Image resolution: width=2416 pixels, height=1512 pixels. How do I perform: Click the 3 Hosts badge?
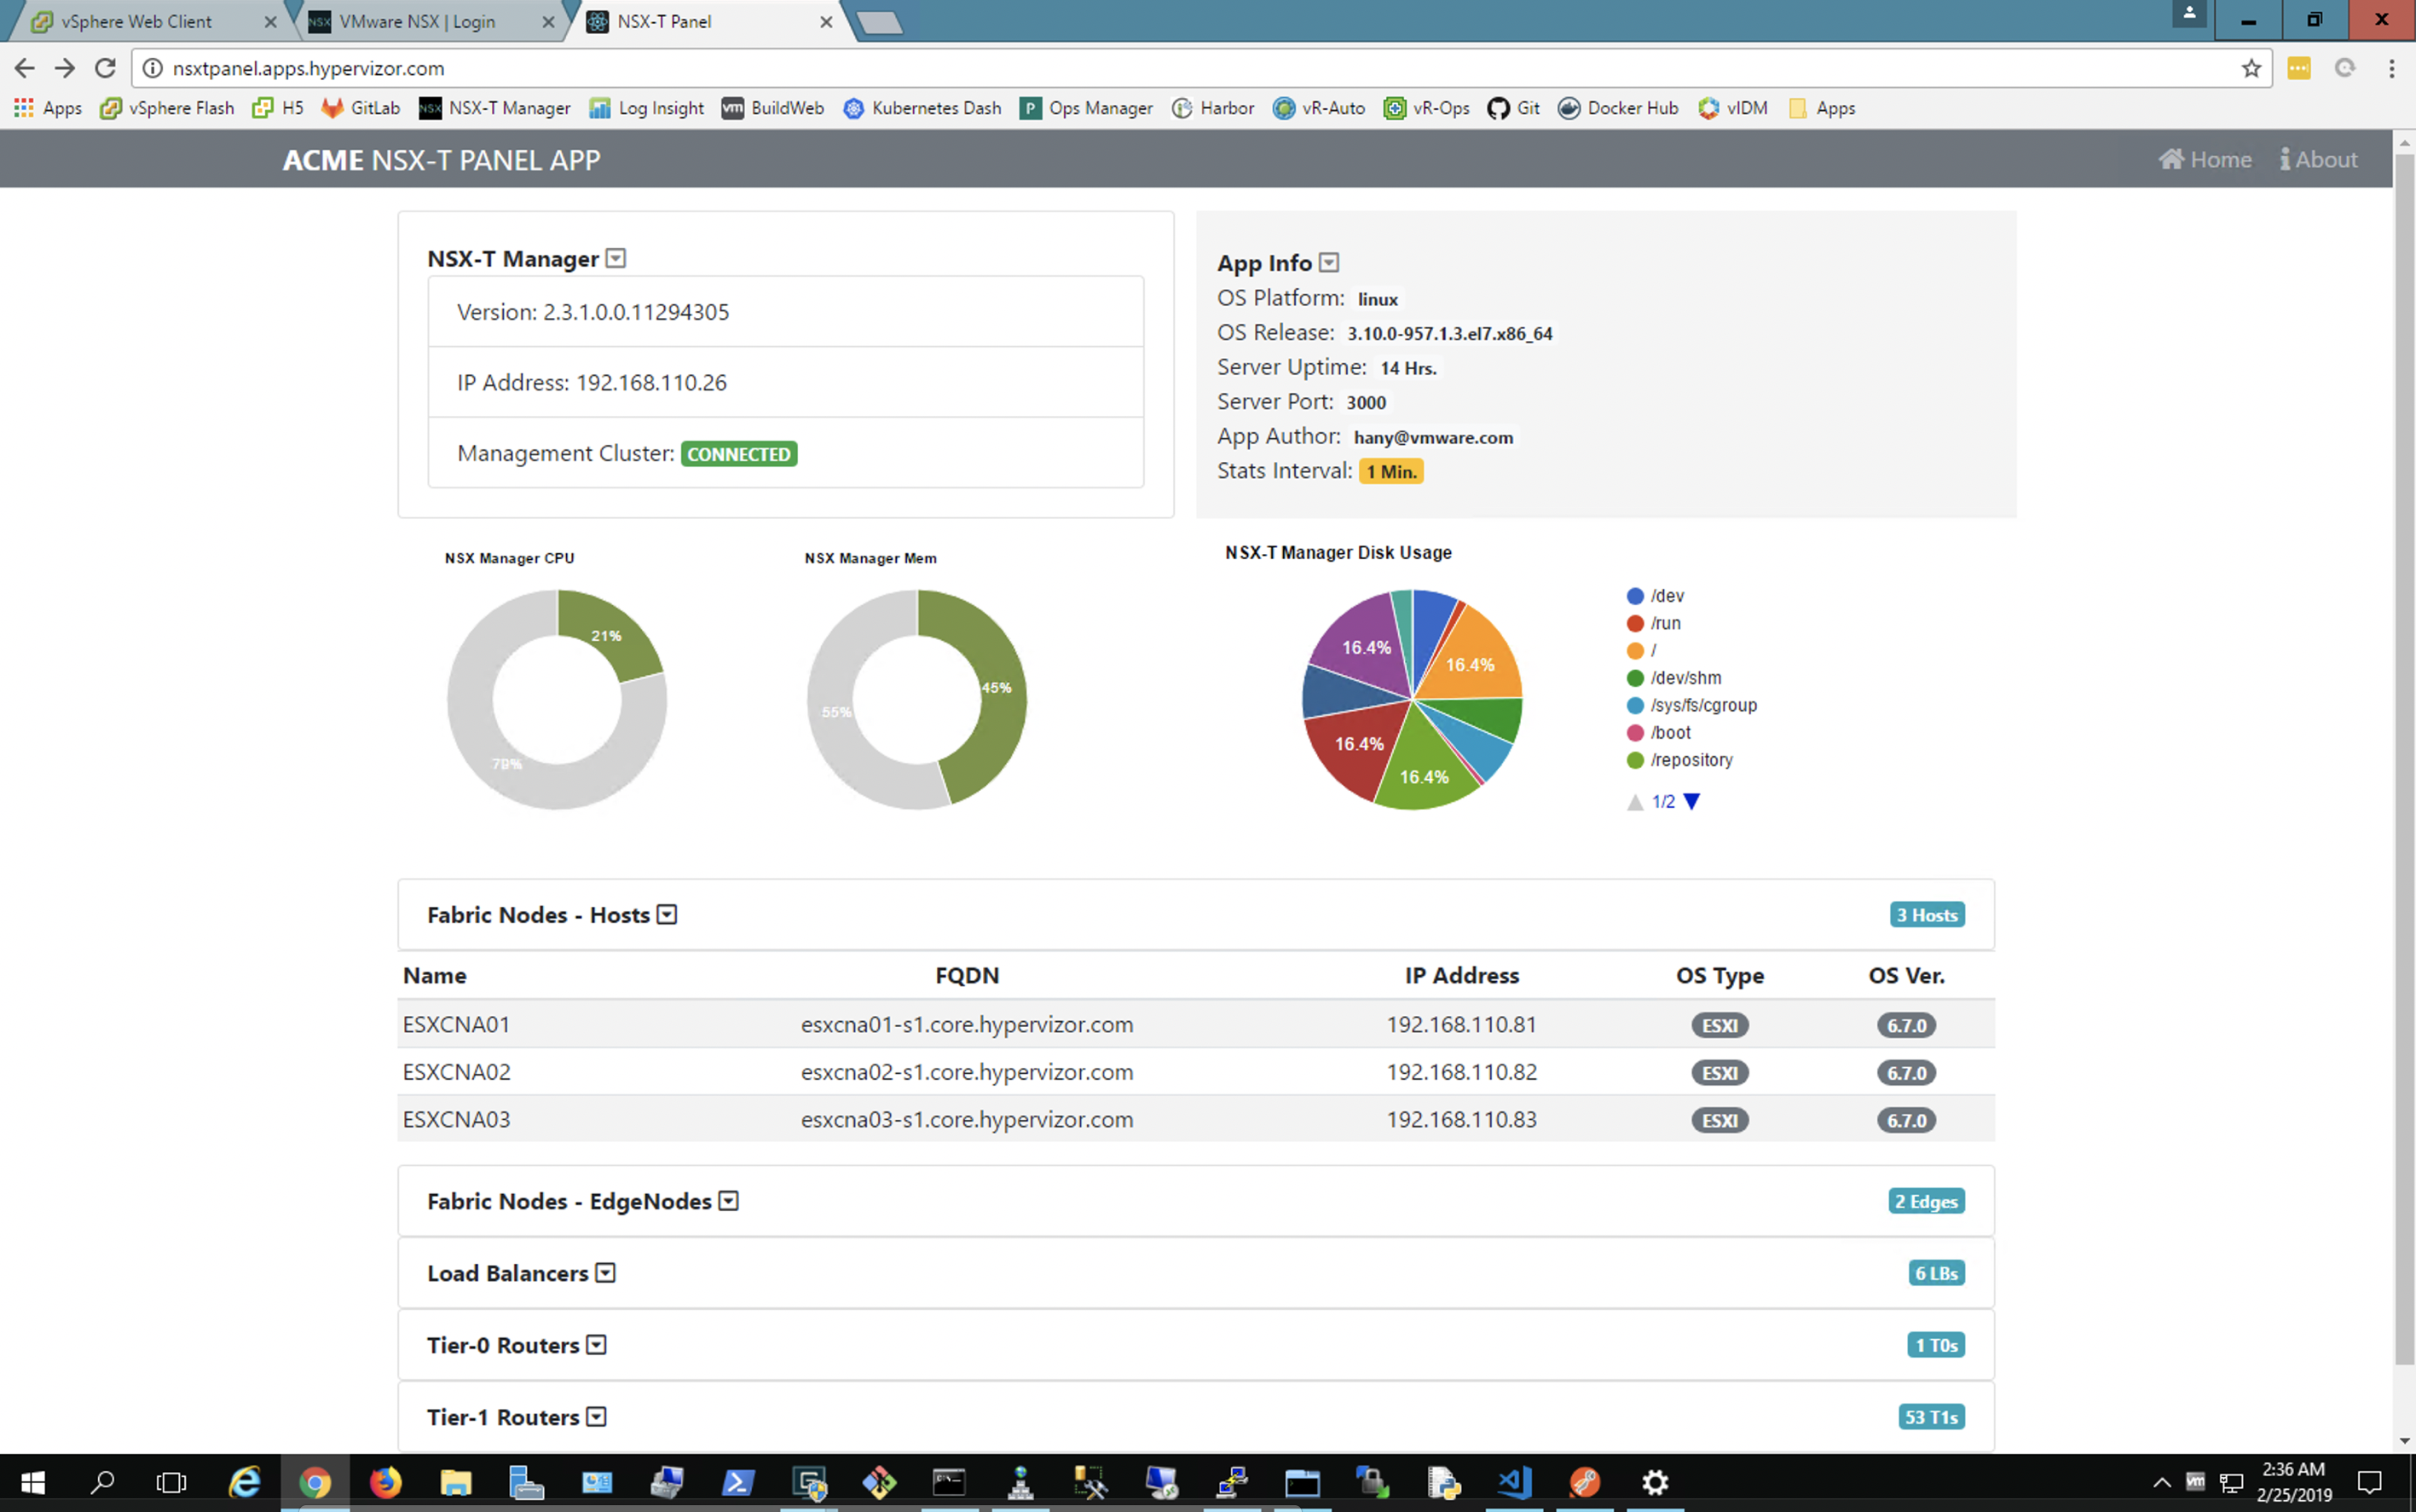[1927, 915]
